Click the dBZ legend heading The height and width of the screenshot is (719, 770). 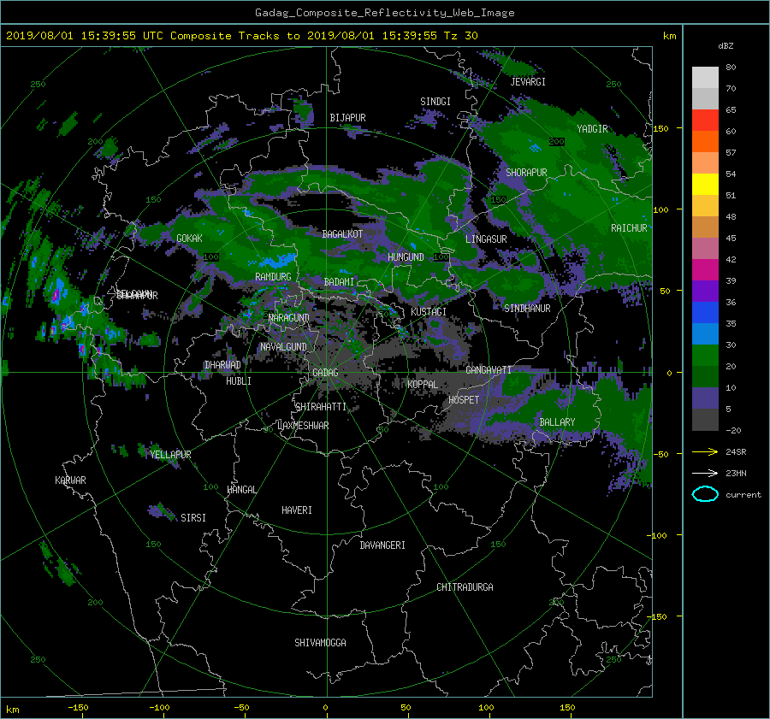tap(726, 46)
